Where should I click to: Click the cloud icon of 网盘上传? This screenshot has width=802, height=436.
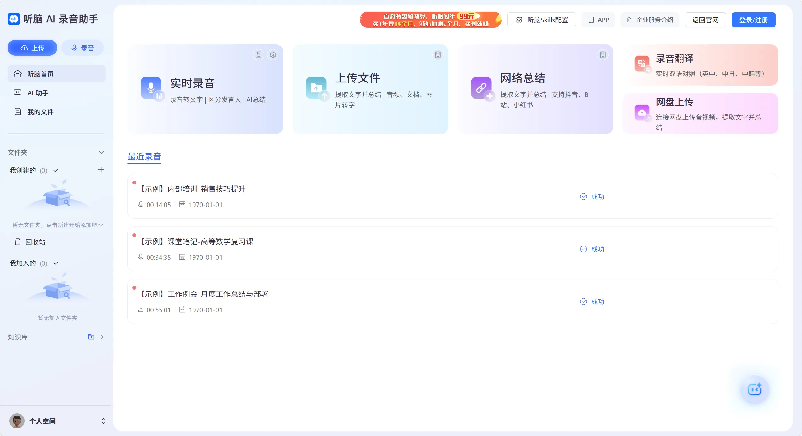(642, 113)
